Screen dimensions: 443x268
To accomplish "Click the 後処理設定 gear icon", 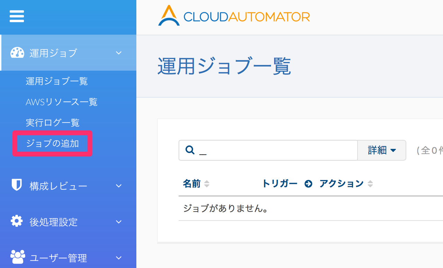I will tap(17, 221).
